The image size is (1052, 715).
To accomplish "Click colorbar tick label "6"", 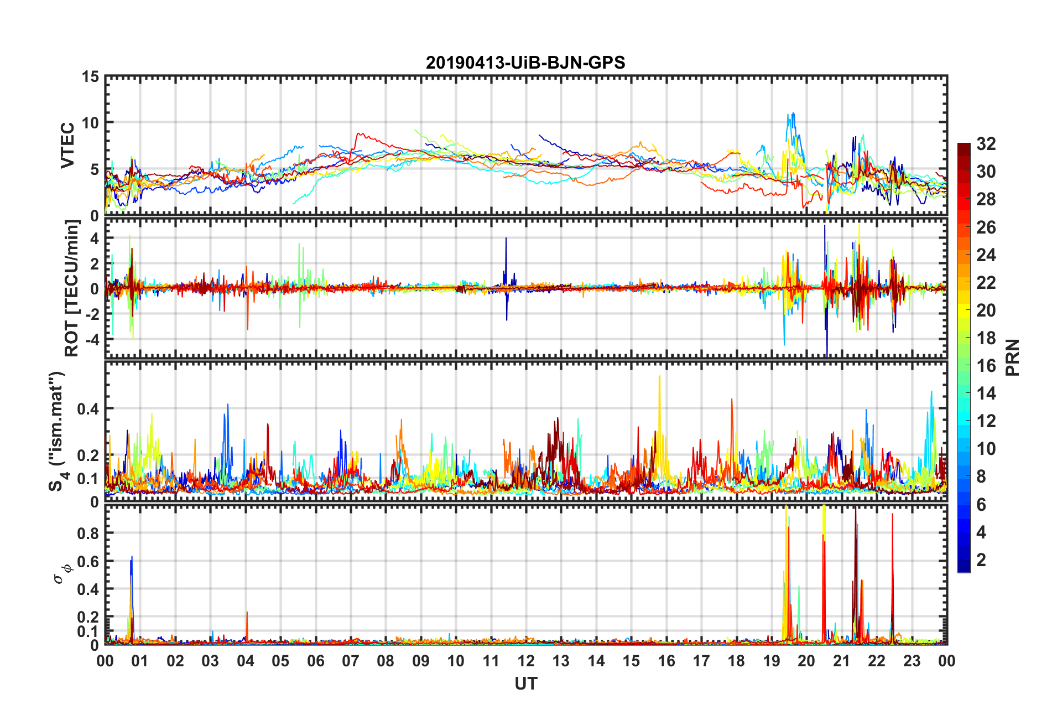I will [981, 504].
